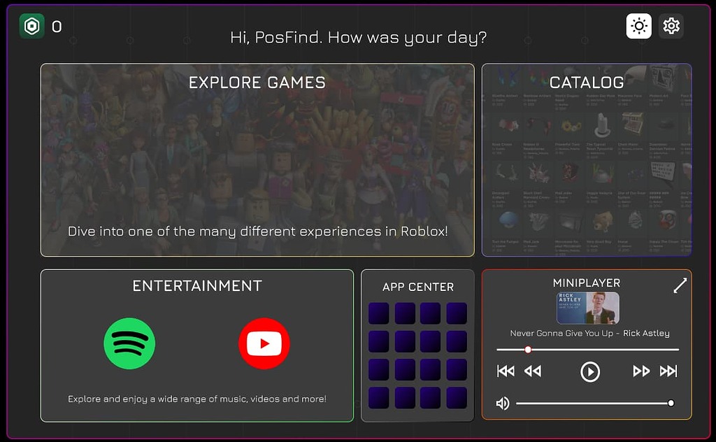Skip to the next track

[x=669, y=371]
